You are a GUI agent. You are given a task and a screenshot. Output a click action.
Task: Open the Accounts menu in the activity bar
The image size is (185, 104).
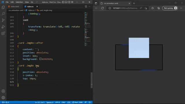pyautogui.click(x=3, y=91)
